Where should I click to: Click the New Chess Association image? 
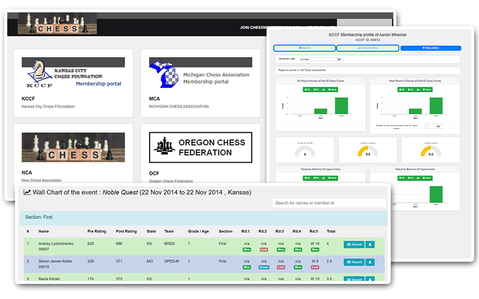pyautogui.click(x=73, y=148)
